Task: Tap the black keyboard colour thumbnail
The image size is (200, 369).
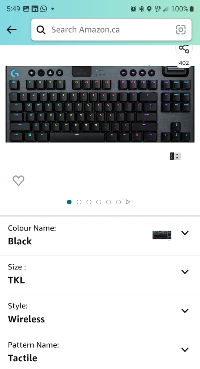Action: click(162, 235)
